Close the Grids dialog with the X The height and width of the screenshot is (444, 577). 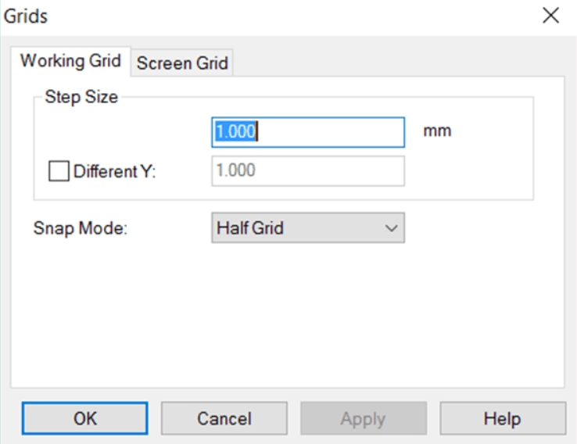point(550,16)
